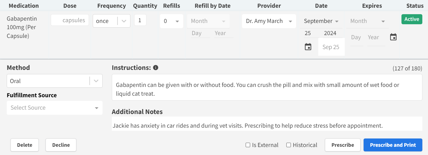Expand the Refills dropdown
The width and height of the screenshot is (428, 155).
[171, 21]
